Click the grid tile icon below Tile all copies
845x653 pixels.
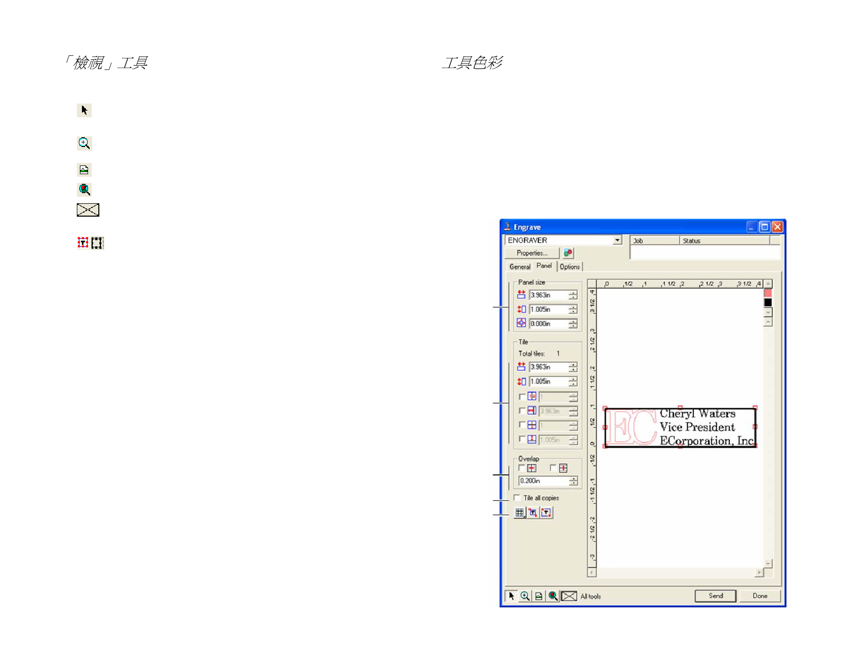pos(519,513)
